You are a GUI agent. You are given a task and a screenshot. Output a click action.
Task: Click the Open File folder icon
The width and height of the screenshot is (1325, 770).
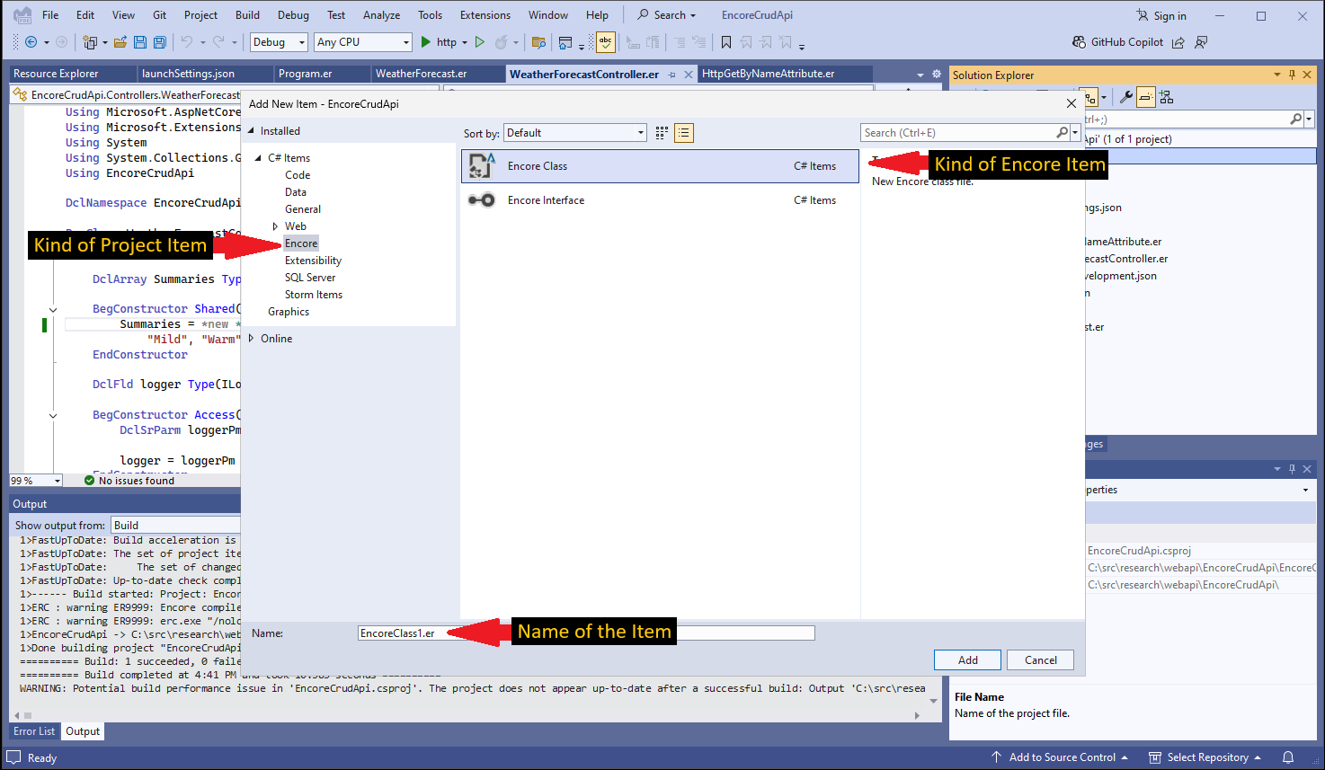[121, 42]
